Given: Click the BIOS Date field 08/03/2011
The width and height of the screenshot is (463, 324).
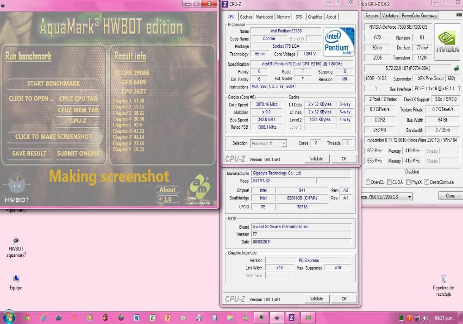Looking at the screenshot, I should click(x=301, y=242).
